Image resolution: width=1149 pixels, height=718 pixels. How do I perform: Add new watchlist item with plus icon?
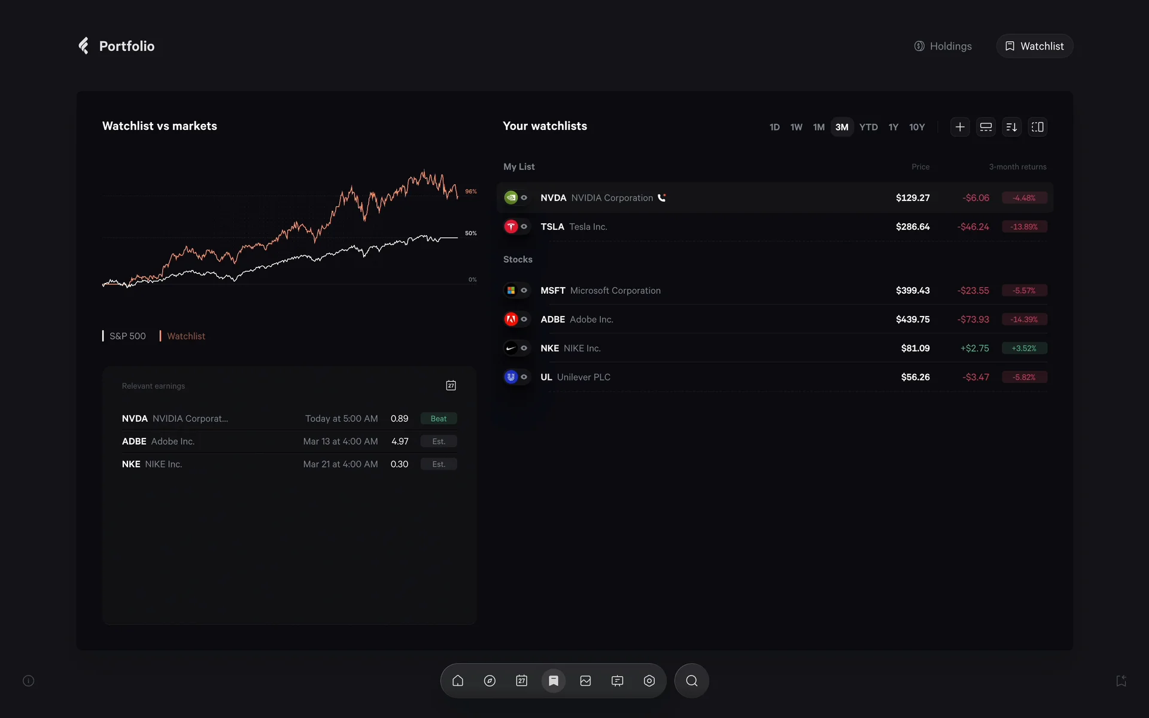960,127
